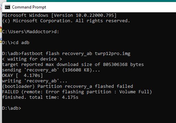This screenshot has width=176, height=123.
Task: Click the OKAY [ 4.170s] line
Action: 23,76
